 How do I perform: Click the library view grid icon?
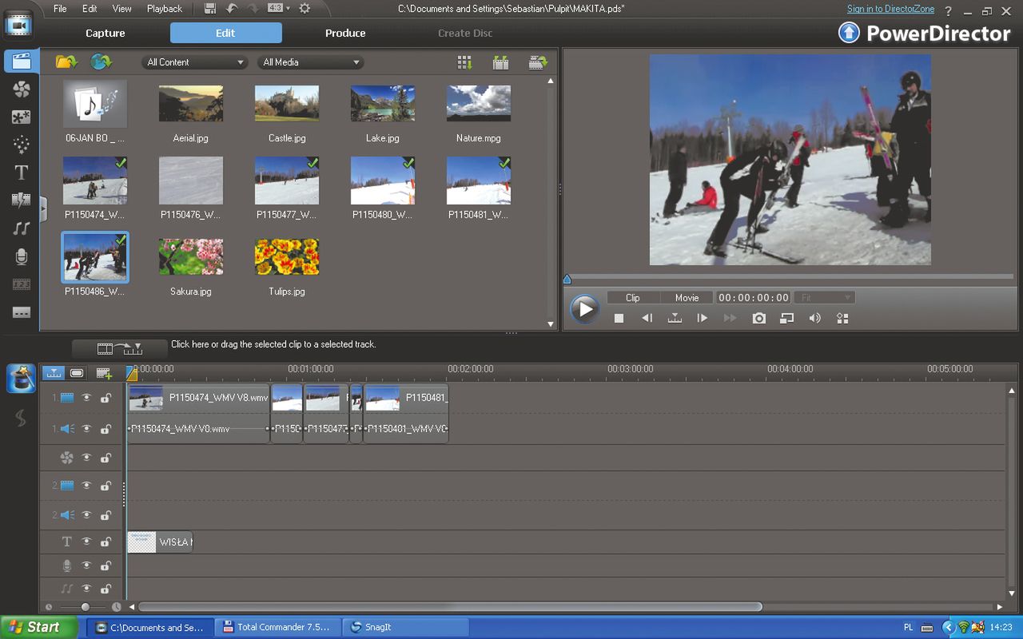(464, 62)
